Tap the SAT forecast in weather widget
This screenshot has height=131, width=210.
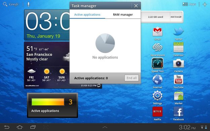[x=47, y=75]
